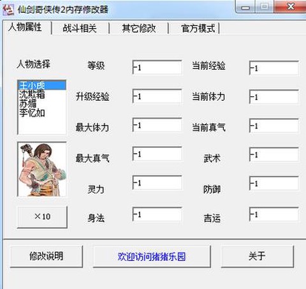This screenshot has width=306, height=289.
Task: Click the 最大体力 input field
Action: click(x=157, y=125)
